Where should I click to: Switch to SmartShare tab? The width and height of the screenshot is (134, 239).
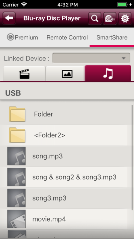point(112,37)
